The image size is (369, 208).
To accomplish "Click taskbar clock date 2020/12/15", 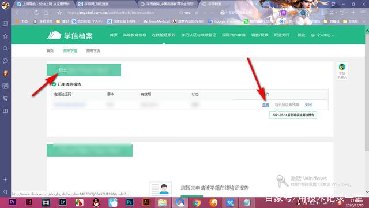I will pos(355,205).
